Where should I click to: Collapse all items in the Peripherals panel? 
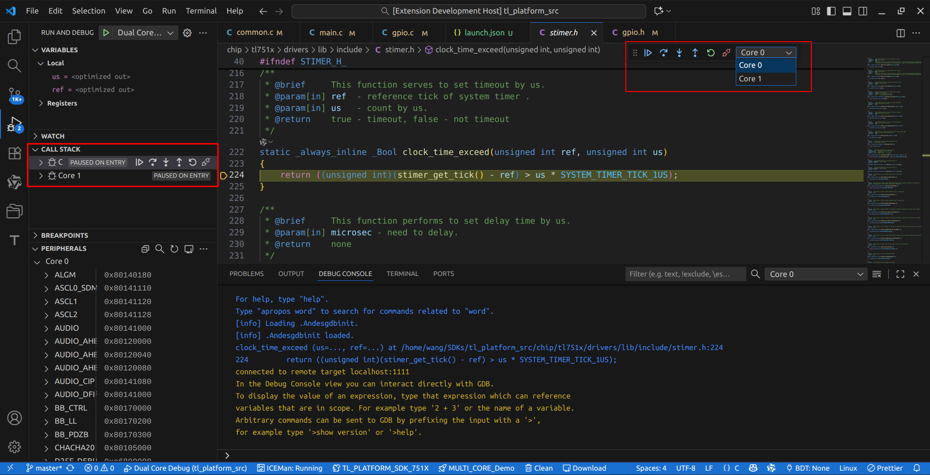point(145,249)
